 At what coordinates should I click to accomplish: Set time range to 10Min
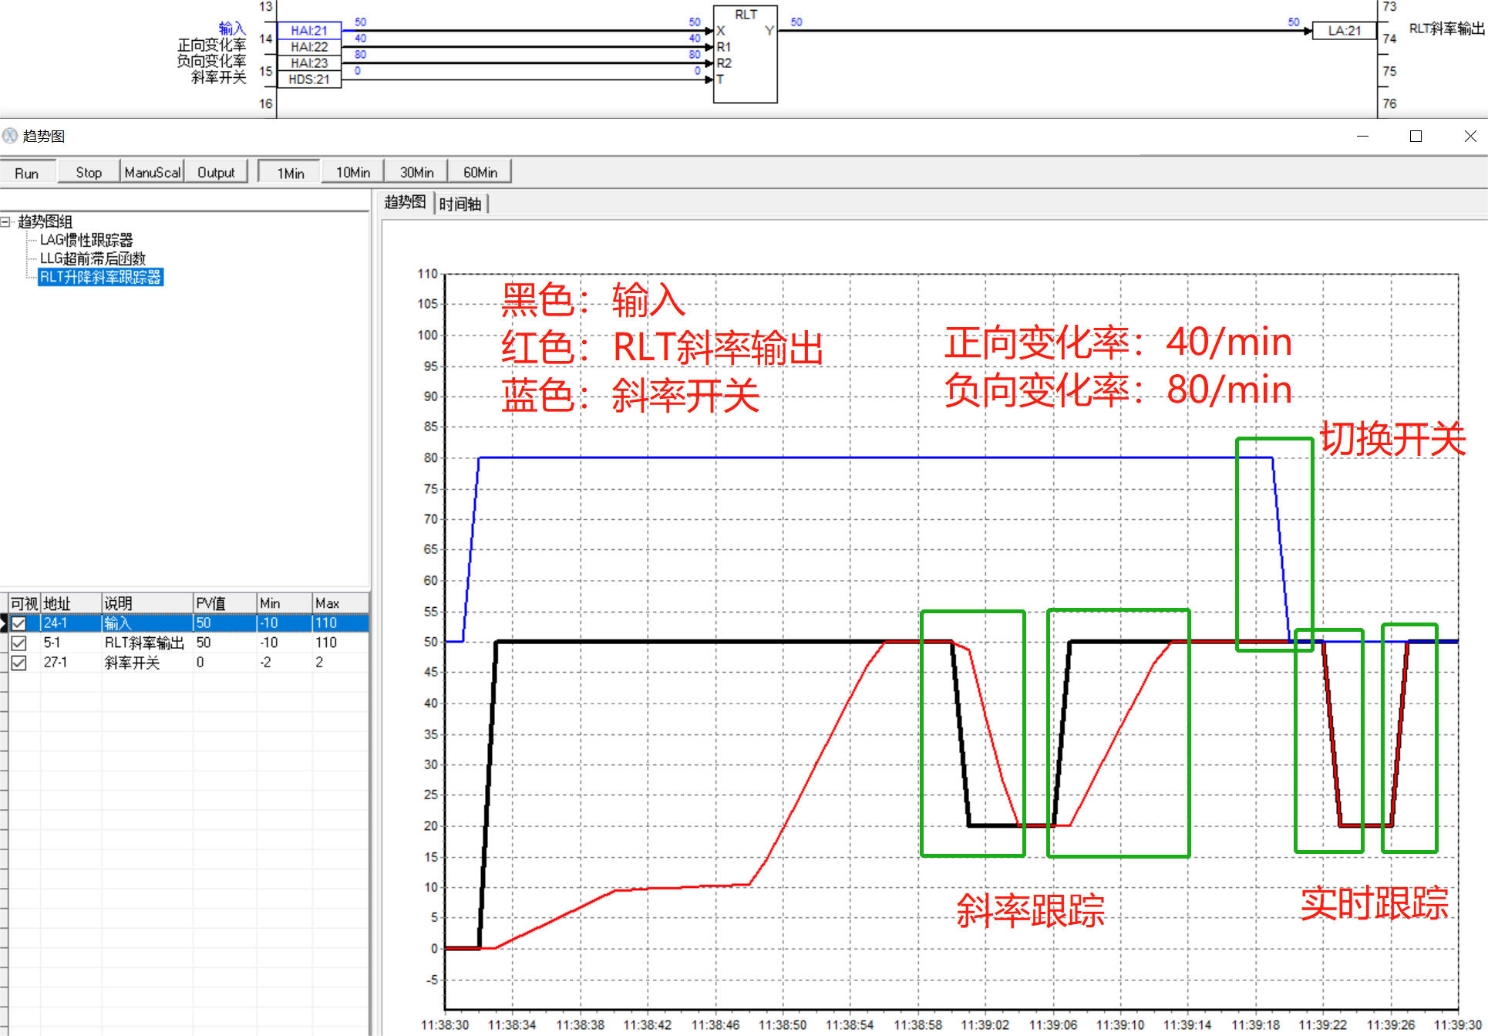coord(352,173)
